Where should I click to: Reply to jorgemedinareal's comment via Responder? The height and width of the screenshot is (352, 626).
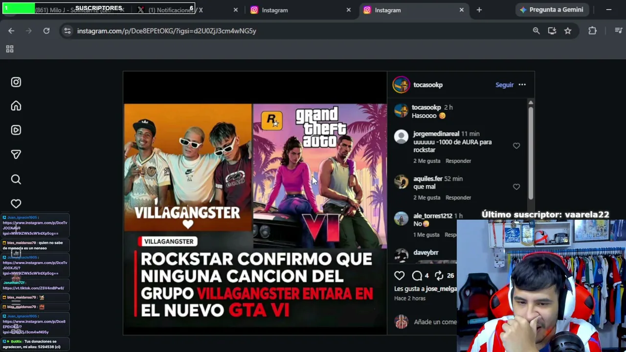click(458, 161)
